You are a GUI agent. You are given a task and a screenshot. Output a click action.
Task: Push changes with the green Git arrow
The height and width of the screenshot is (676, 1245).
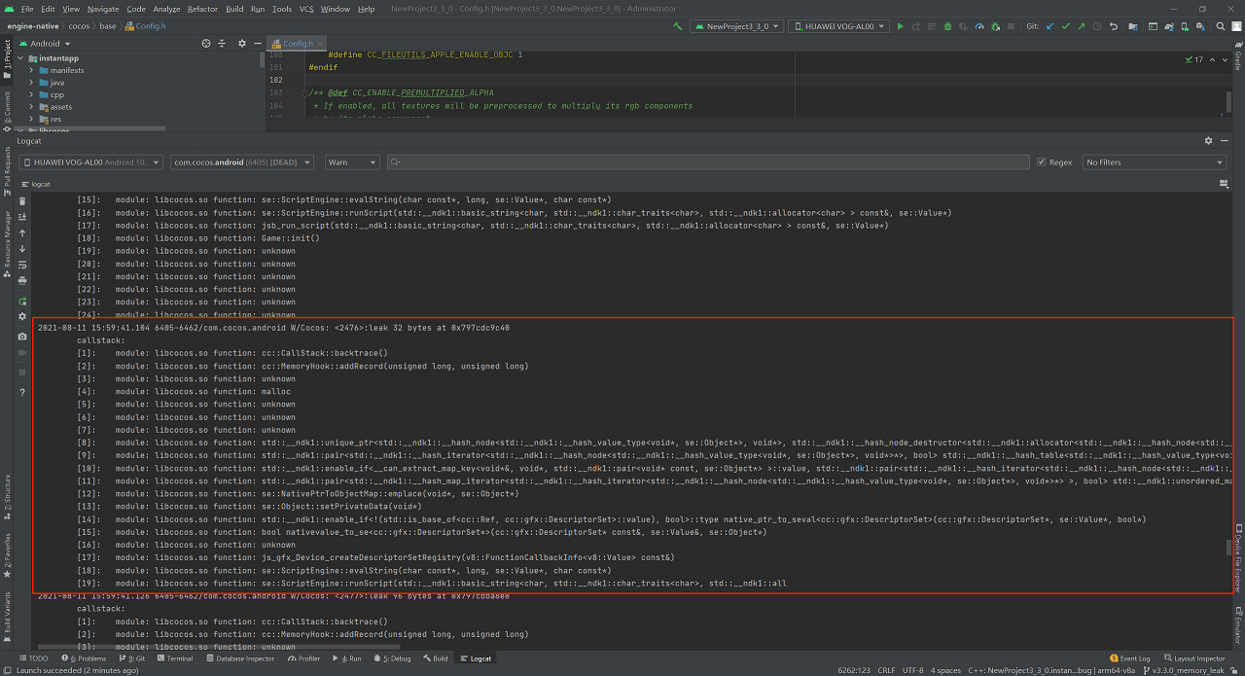(x=1081, y=26)
